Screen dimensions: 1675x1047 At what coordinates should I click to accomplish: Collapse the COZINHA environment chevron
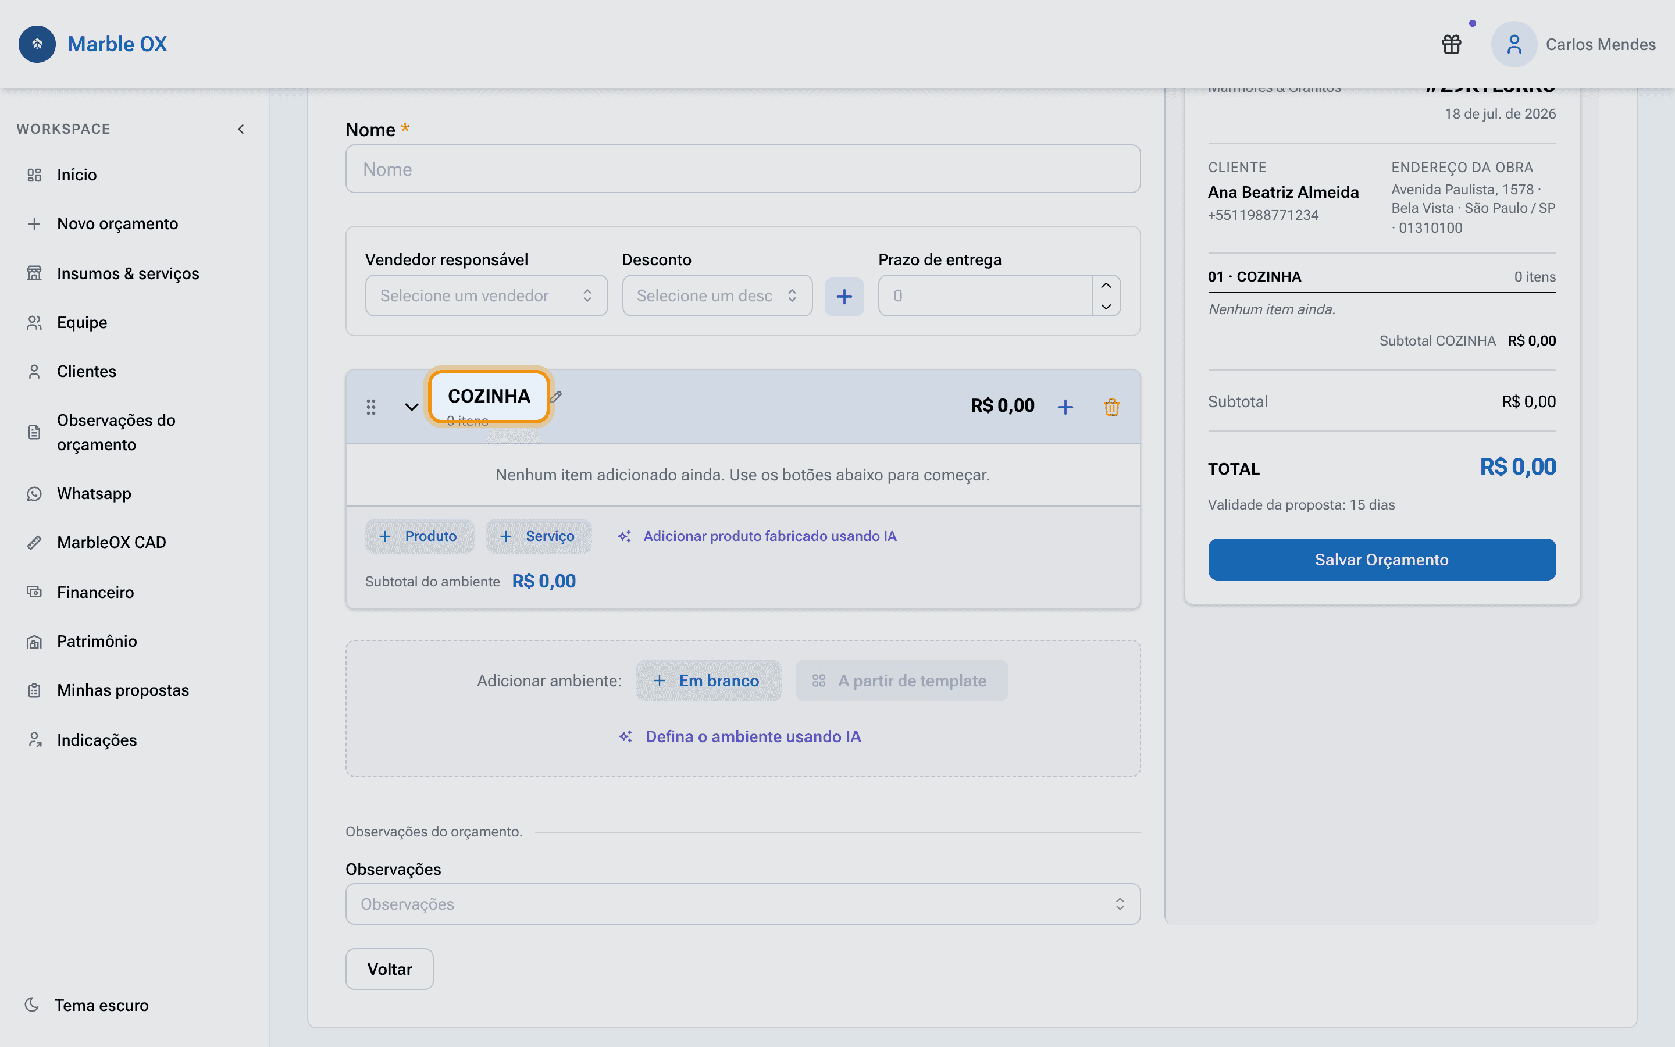(411, 407)
